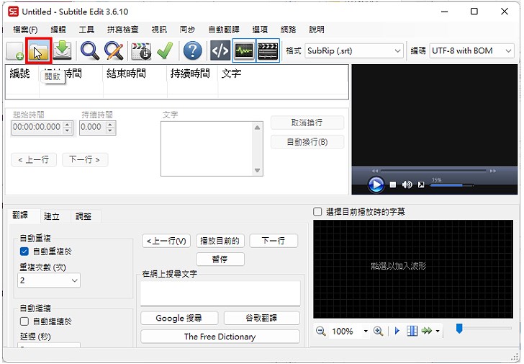Open the Replace tool icon
524x364 pixels.
click(x=114, y=50)
